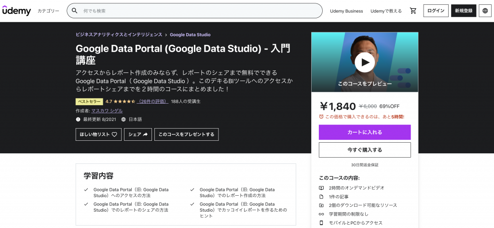Click the ¥1,840 price text
Screen dimensions: 494x228
coord(337,107)
